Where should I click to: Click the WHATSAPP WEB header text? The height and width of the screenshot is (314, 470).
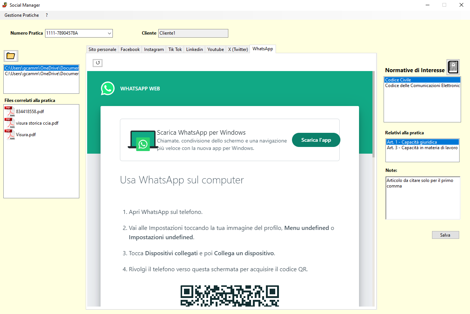tap(140, 89)
